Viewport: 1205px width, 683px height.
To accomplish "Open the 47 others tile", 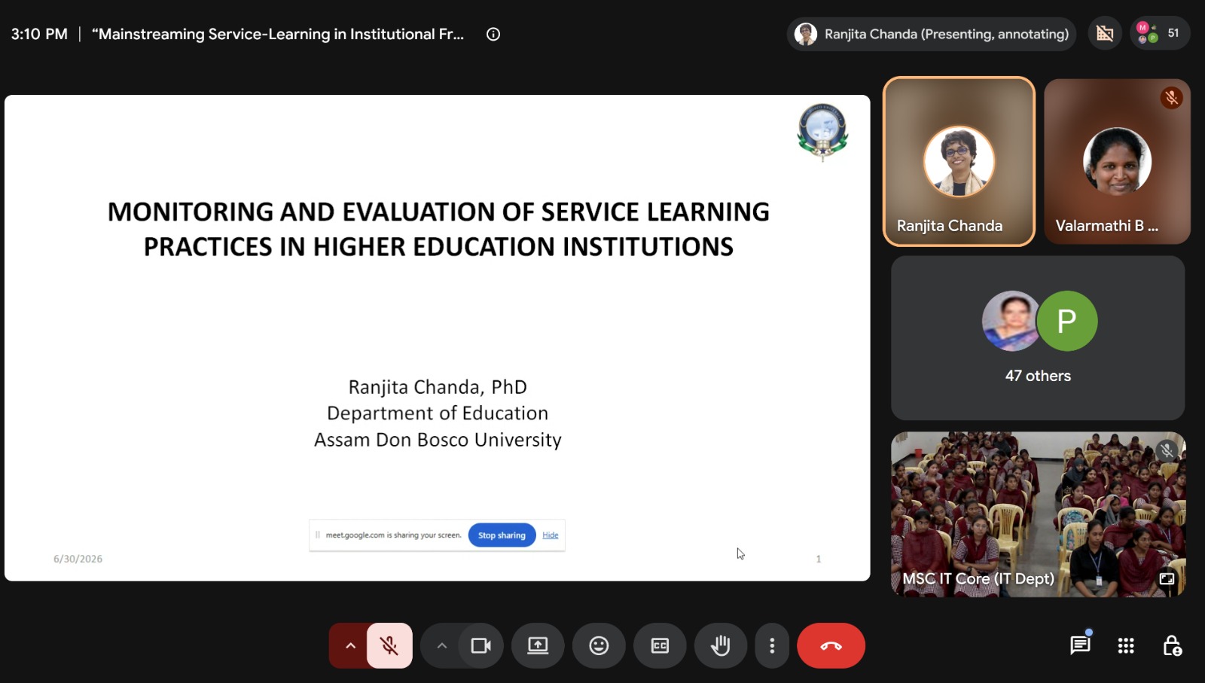I will [x=1038, y=338].
